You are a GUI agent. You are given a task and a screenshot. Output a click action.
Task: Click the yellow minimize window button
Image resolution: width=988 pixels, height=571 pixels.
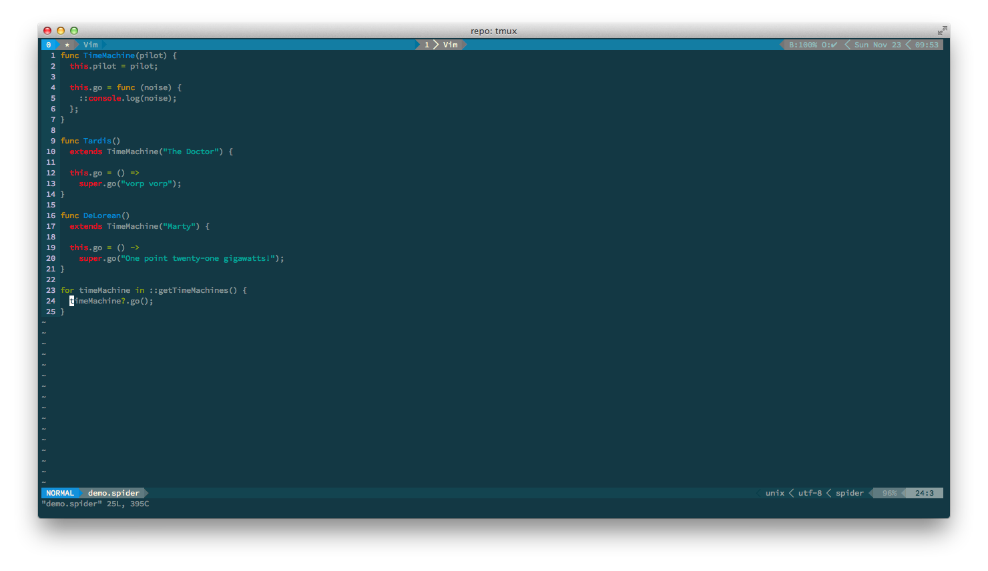click(x=61, y=31)
